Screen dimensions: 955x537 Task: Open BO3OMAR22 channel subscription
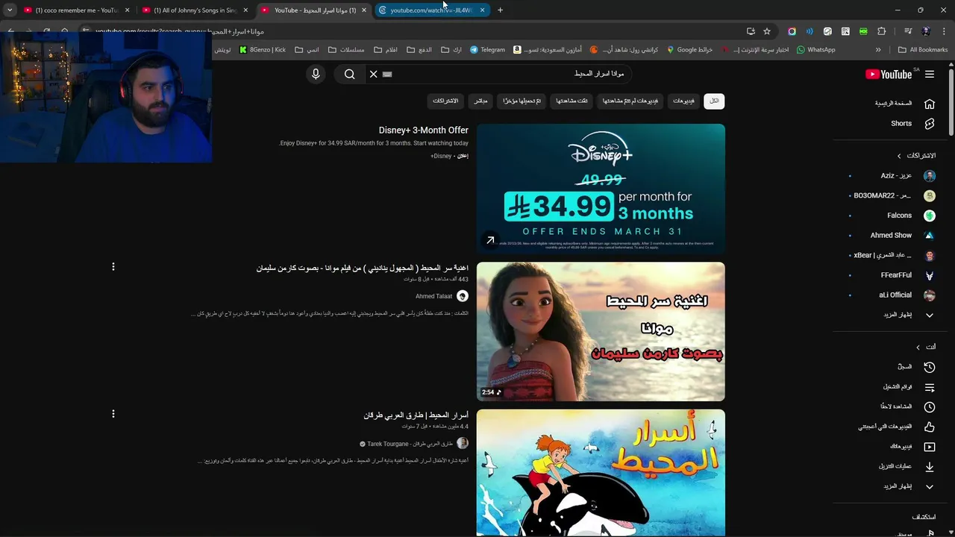pyautogui.click(x=893, y=195)
